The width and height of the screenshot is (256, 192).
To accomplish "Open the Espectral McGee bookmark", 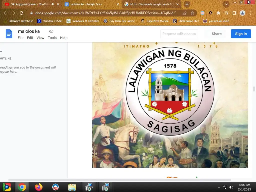I will coord(154,21).
